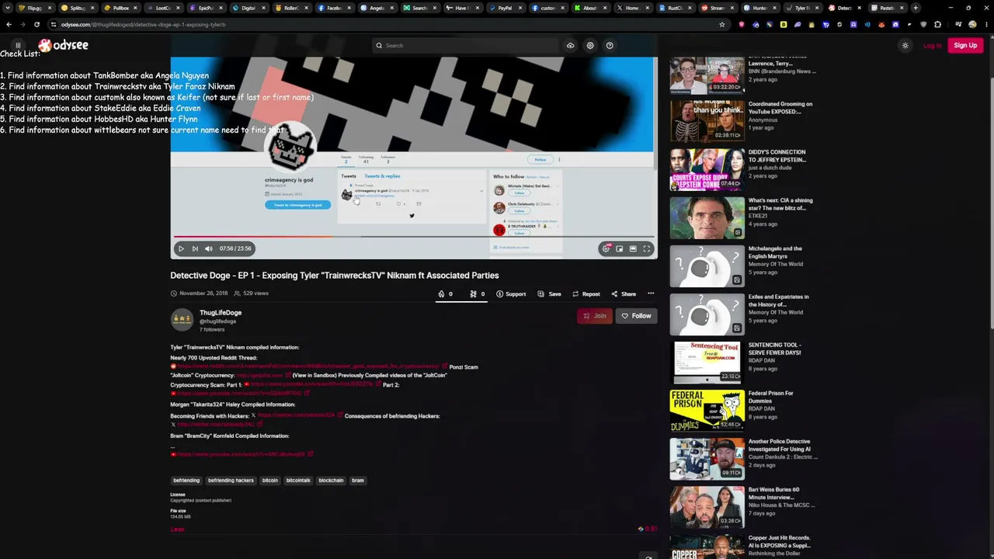
Task: Reload the page in the browser
Action: pos(36,24)
